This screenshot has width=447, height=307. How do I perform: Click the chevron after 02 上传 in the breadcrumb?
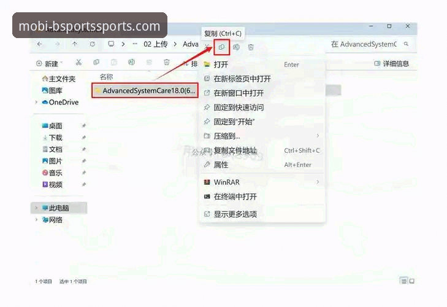pyautogui.click(x=175, y=44)
